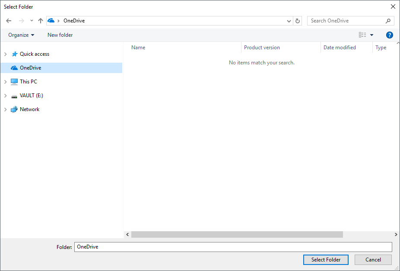Open the Help question mark icon
Image resolution: width=400 pixels, height=271 pixels.
(x=389, y=35)
